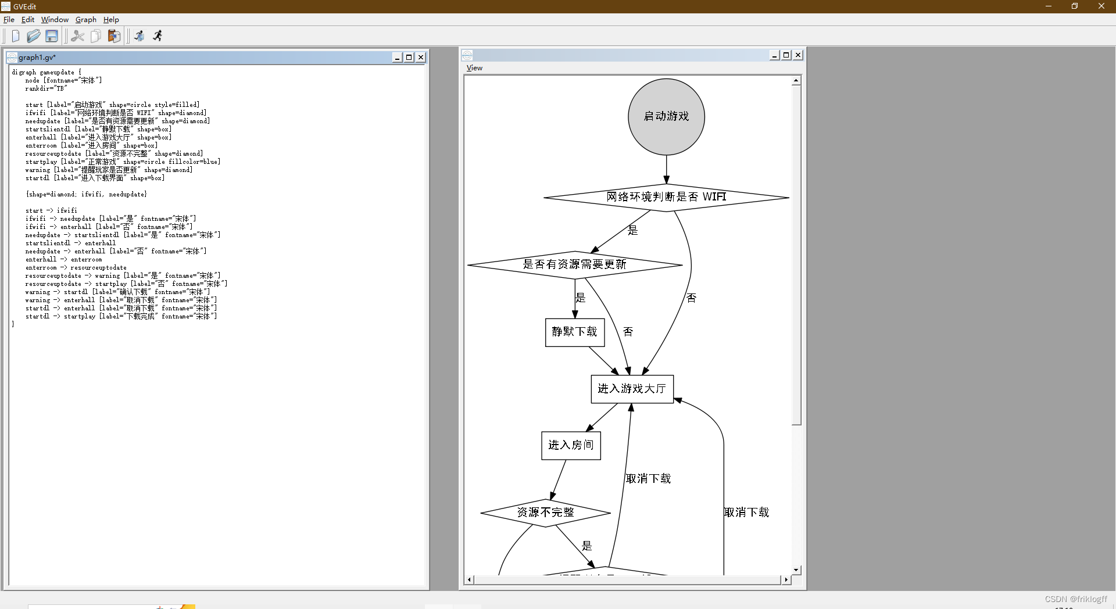Click the code line 'enterhall -> enterroom'
Viewport: 1116px width, 609px height.
pyautogui.click(x=63, y=260)
